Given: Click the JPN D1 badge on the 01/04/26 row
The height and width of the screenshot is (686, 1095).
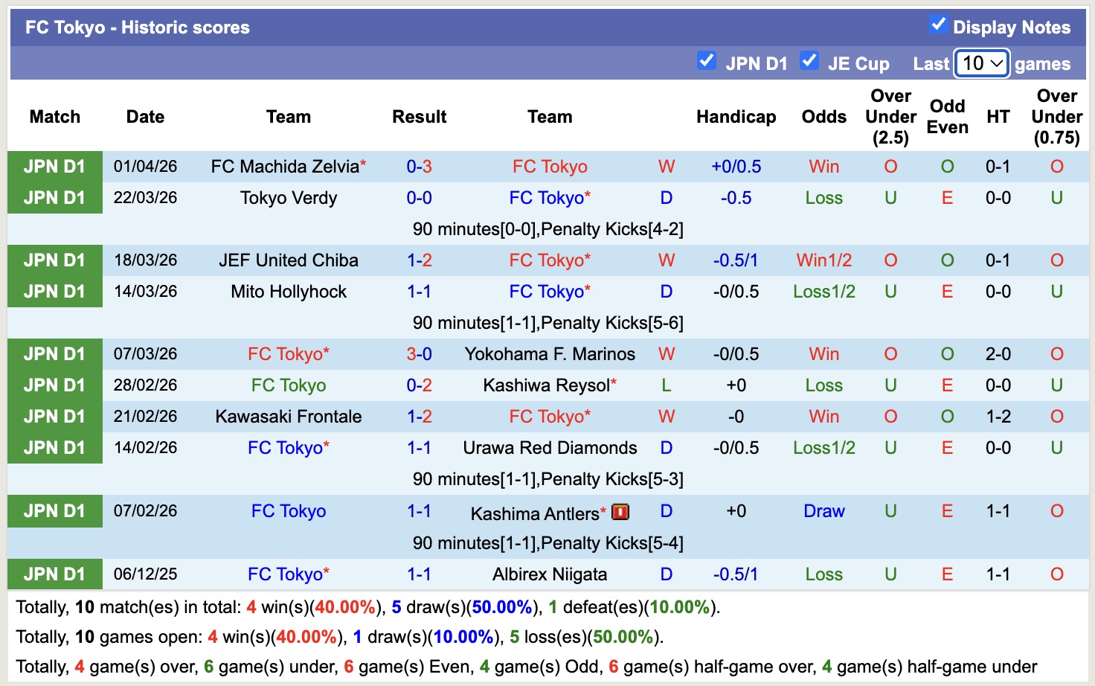Looking at the screenshot, I should tap(54, 167).
